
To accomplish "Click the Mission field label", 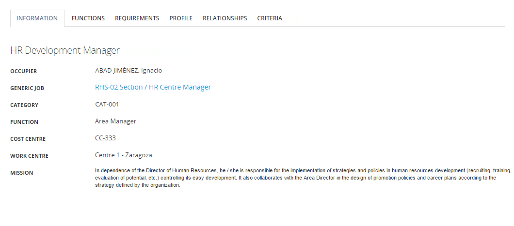I will tap(22, 173).
